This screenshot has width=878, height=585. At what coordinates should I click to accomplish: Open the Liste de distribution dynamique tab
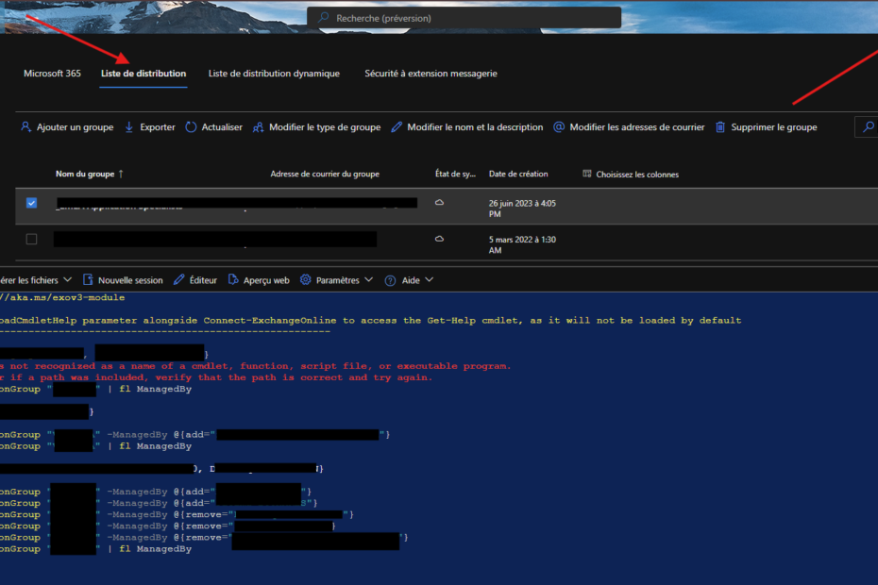click(274, 74)
